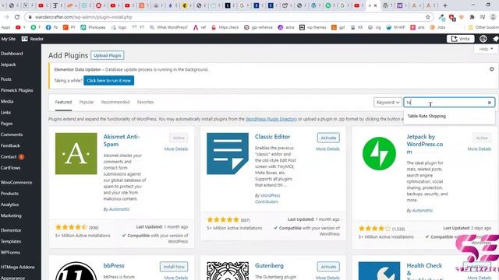Viewport: 499px width, 280px height.
Task: Open the WordPress Plugin Directory link
Action: 271,119
